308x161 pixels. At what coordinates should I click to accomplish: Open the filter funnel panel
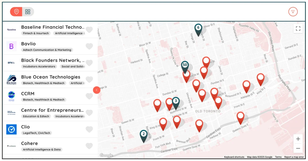pos(293,12)
